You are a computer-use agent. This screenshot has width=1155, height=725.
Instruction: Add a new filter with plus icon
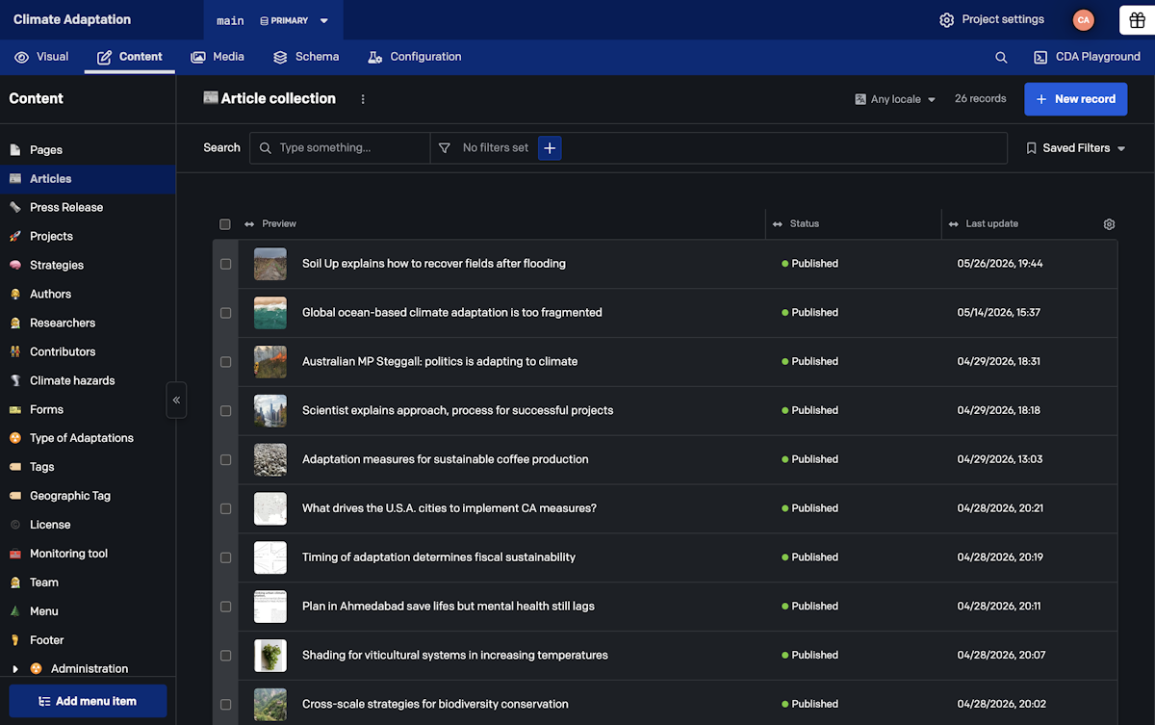point(550,148)
